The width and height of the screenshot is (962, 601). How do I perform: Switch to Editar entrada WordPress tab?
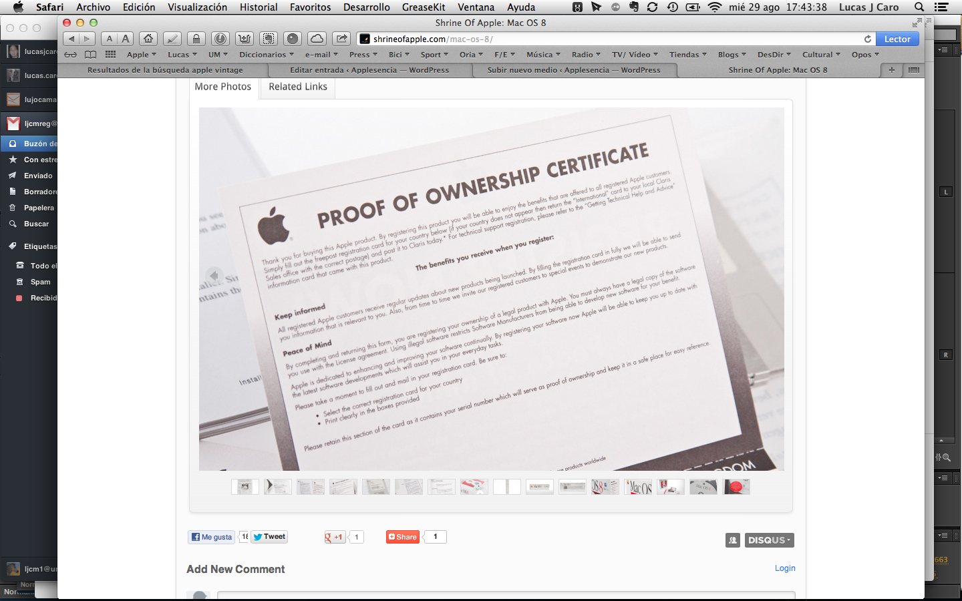369,70
